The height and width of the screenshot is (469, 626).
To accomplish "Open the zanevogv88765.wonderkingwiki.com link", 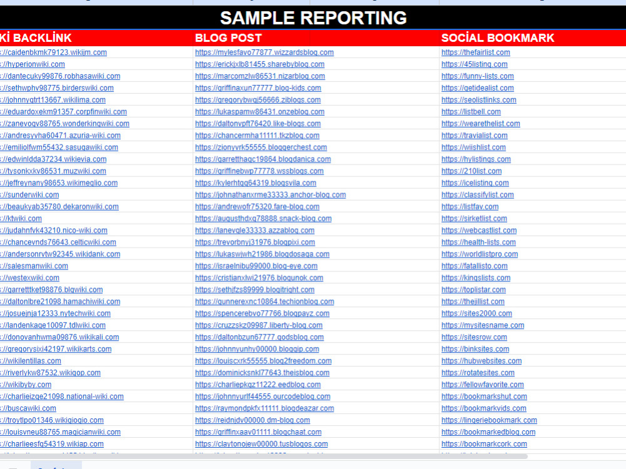I will [64, 124].
